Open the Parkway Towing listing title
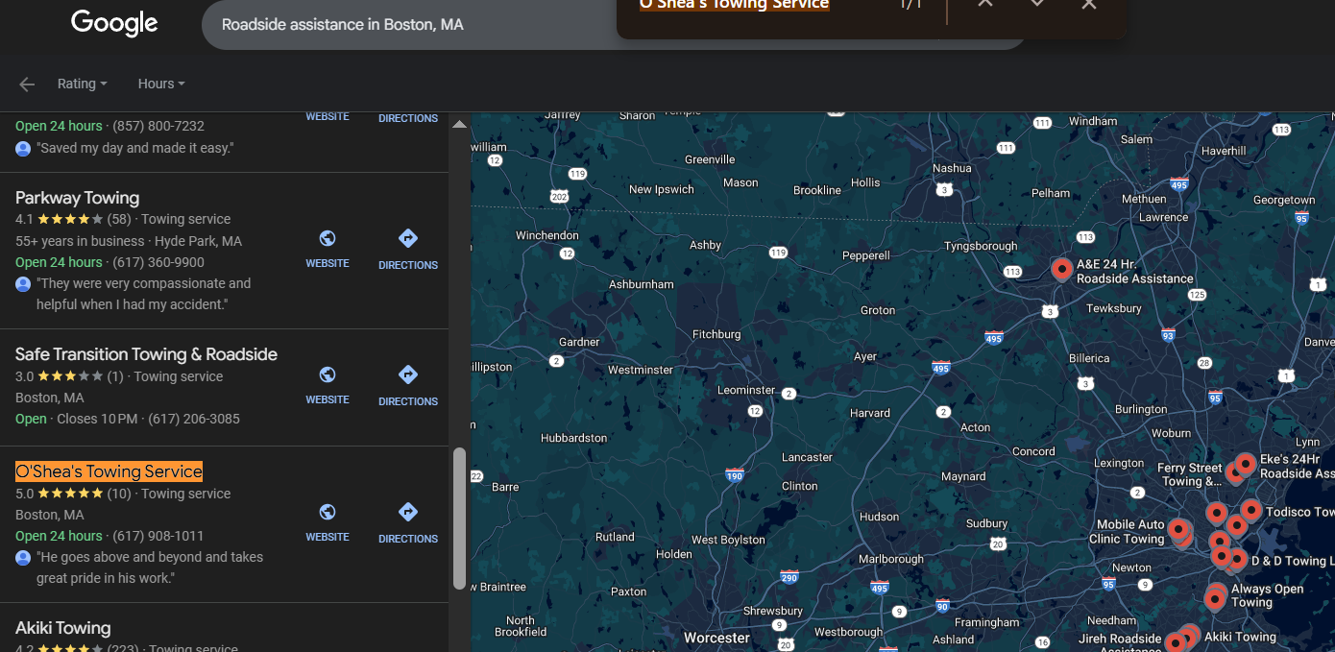Viewport: 1335px width, 652px height. (x=77, y=198)
